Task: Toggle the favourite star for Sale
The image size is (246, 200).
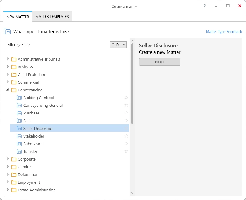Action: click(126, 121)
